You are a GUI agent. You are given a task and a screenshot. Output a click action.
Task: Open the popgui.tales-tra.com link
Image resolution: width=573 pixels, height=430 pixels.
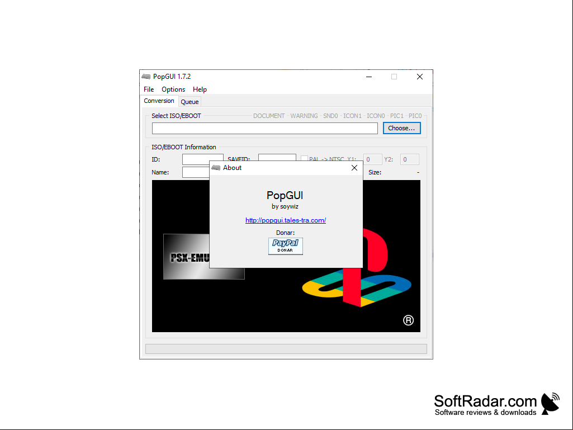[286, 220]
